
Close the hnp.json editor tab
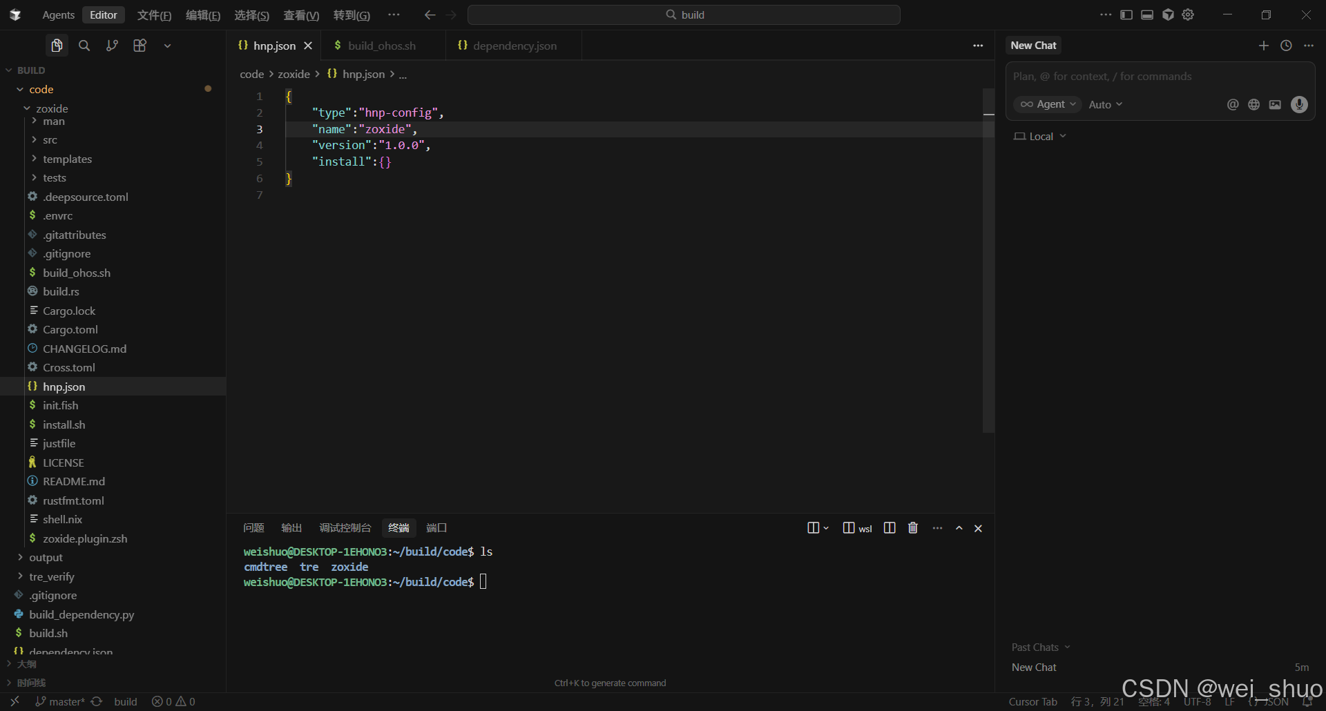pyautogui.click(x=308, y=46)
